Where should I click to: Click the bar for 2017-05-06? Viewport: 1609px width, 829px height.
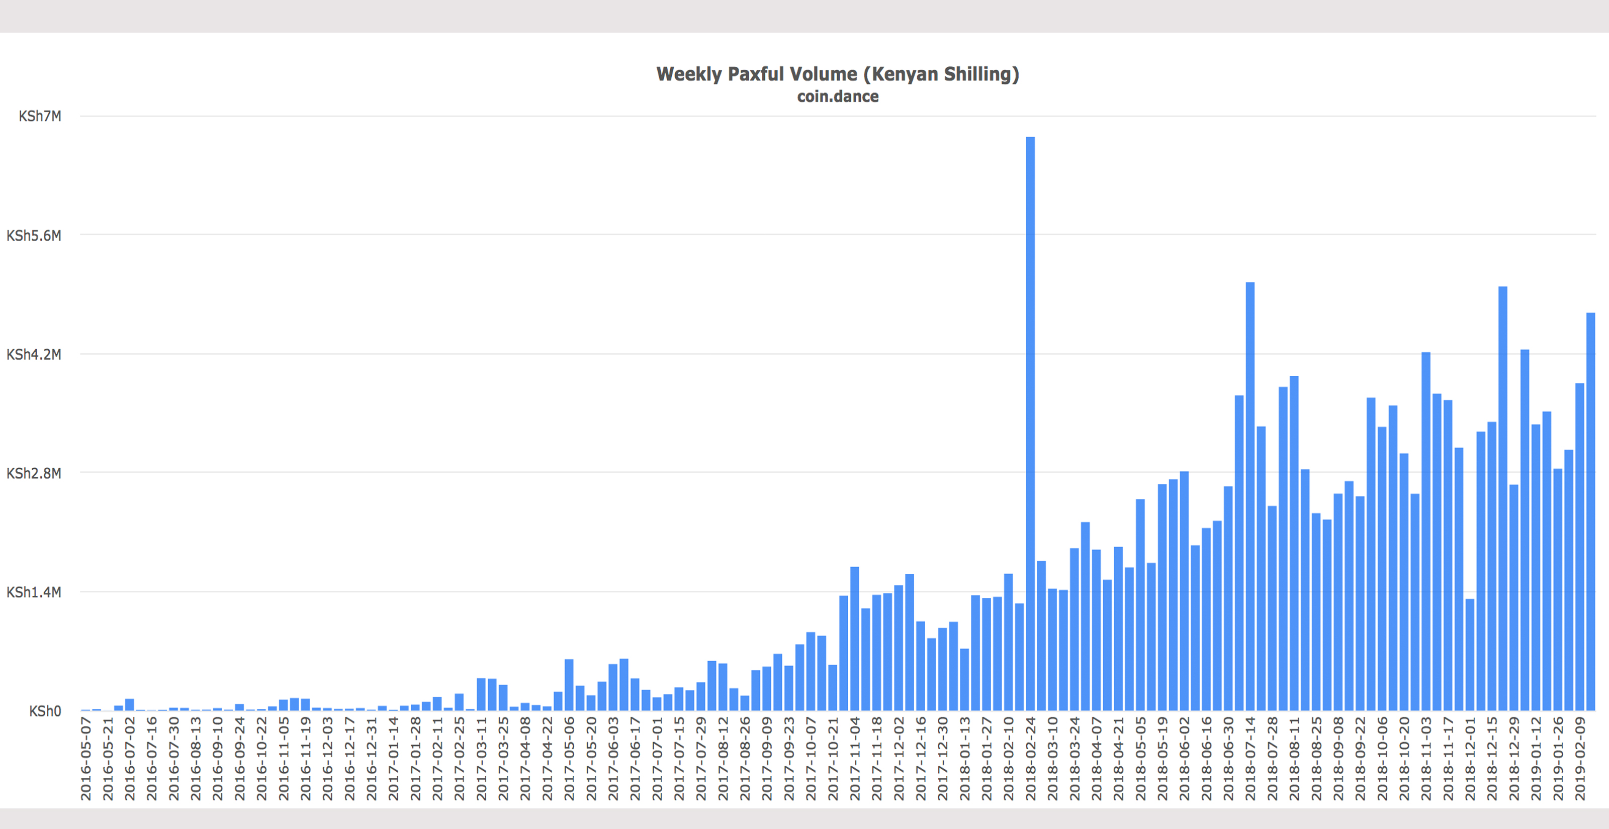(x=569, y=685)
